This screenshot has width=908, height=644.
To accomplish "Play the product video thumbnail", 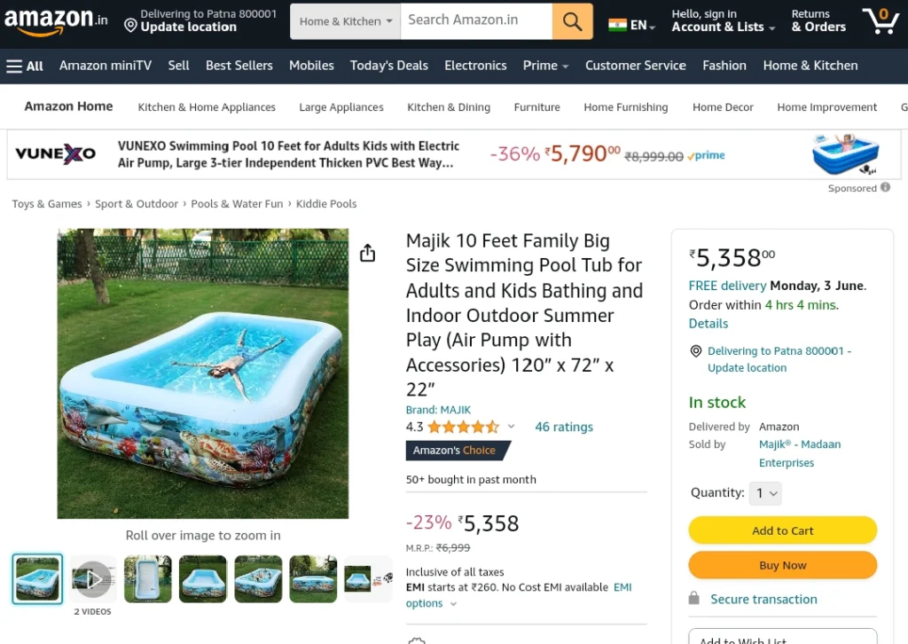I will 92,579.
